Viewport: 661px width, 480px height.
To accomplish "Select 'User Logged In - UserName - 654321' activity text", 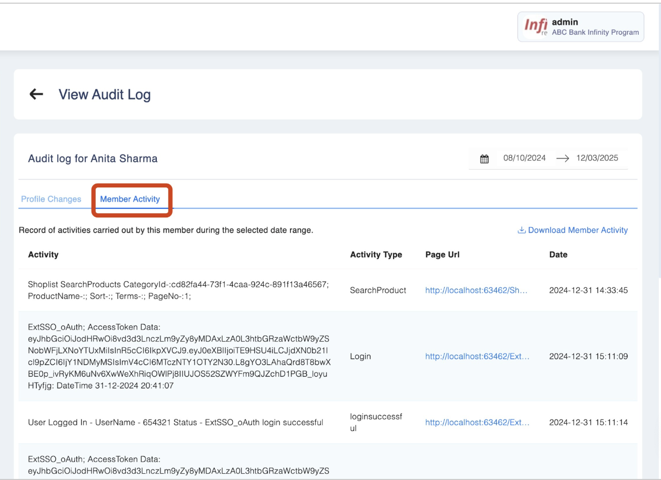I will pyautogui.click(x=175, y=422).
